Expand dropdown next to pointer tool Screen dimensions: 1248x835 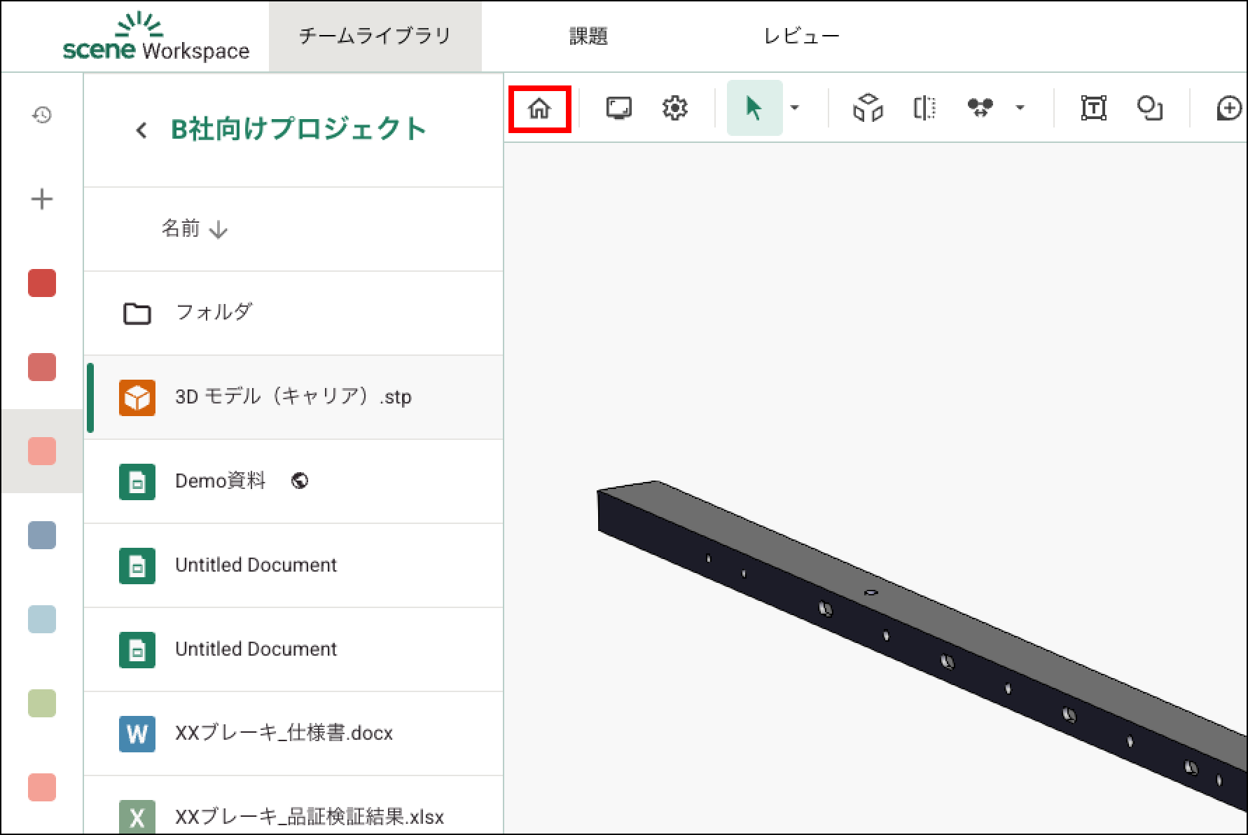click(795, 108)
